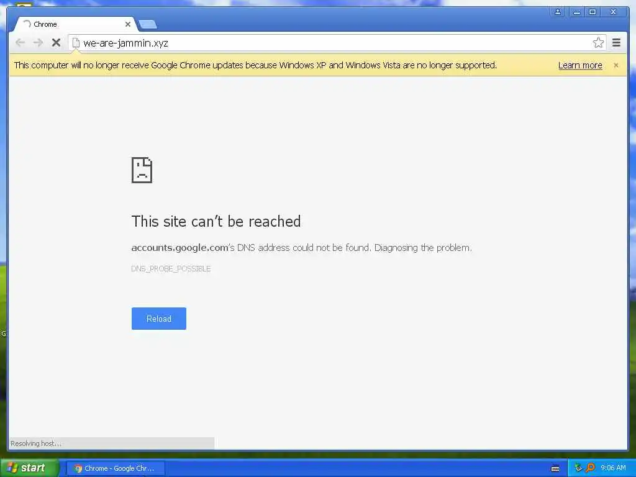Dismiss the Windows XP update warning bar
Image resolution: width=636 pixels, height=477 pixels.
tap(616, 65)
